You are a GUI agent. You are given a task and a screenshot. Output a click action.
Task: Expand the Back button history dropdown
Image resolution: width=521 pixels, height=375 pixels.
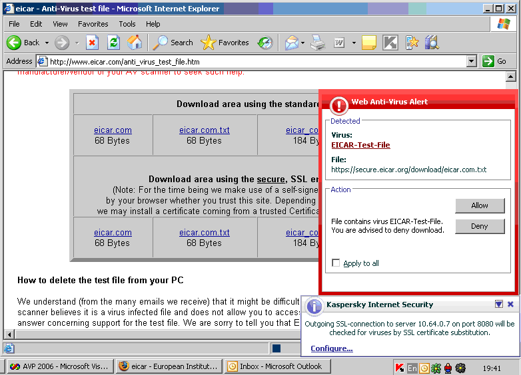coord(47,43)
